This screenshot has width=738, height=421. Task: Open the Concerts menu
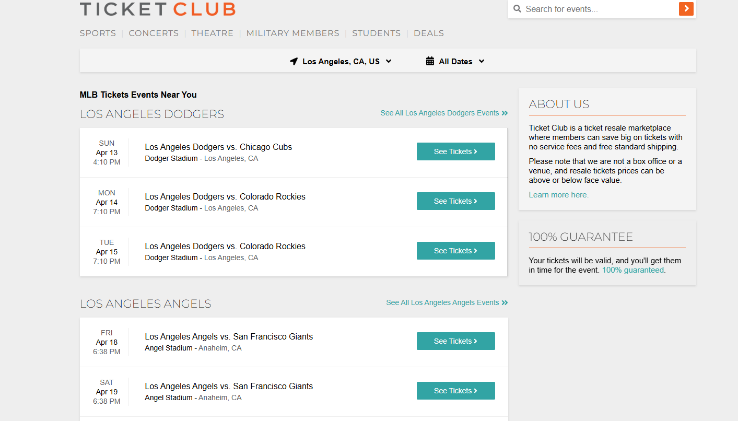(154, 33)
